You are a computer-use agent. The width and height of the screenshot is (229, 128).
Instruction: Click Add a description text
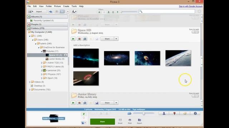coord(82,45)
